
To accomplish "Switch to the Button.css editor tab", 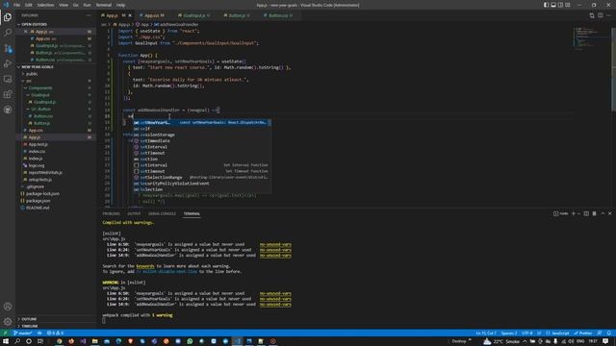I will [278, 15].
